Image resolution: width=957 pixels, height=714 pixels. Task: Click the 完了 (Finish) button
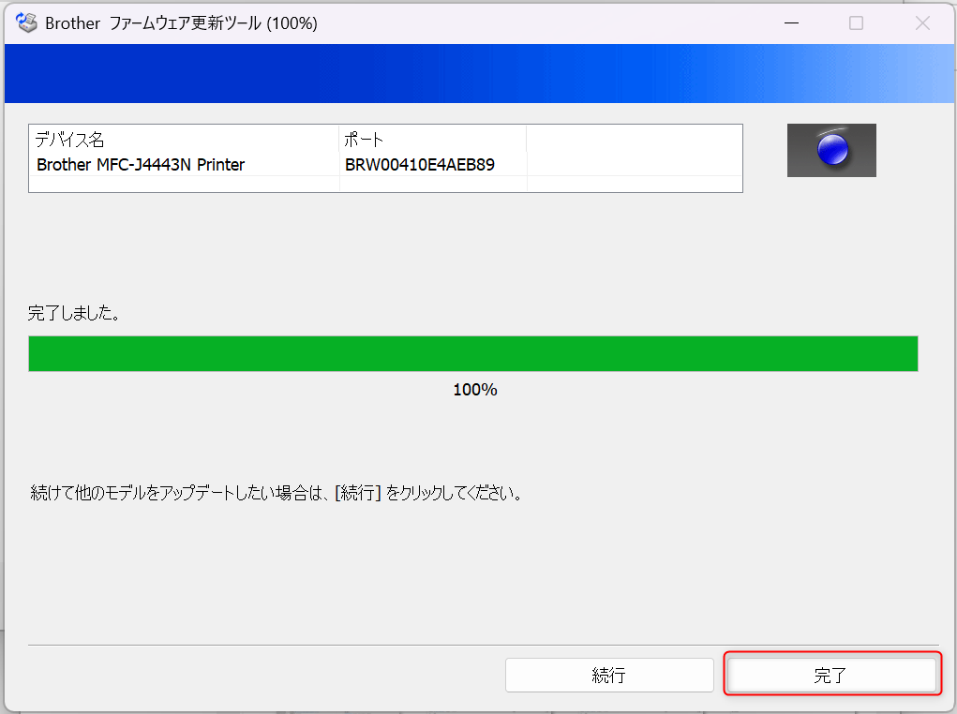click(x=832, y=675)
